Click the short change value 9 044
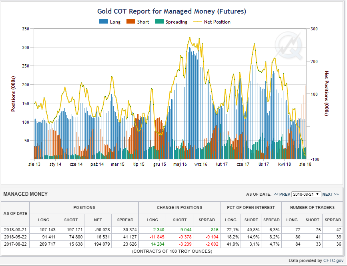The height and width of the screenshot is (266, 347). (x=186, y=230)
